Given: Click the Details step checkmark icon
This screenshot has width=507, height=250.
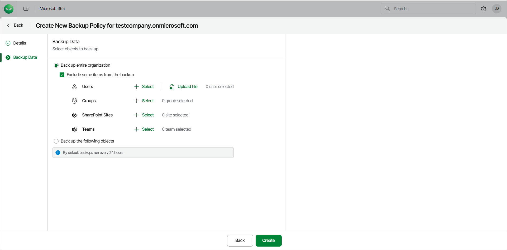Looking at the screenshot, I should [8, 43].
